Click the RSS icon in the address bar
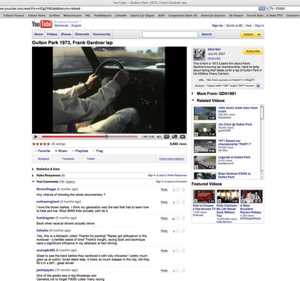Image resolution: width=300 pixels, height=281 pixels. [262, 8]
